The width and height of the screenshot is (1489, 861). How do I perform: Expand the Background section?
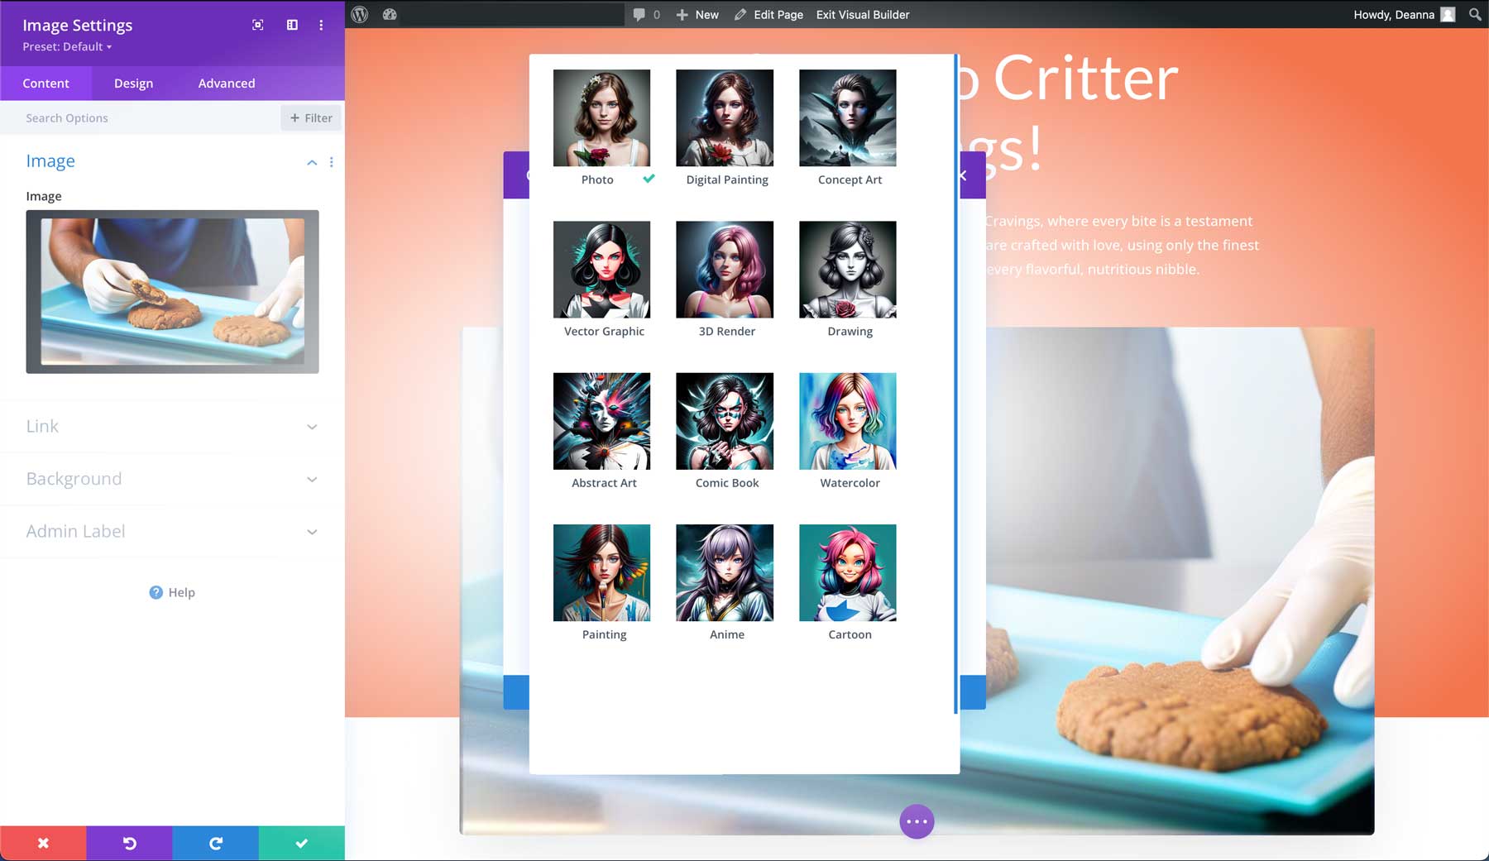(x=171, y=478)
